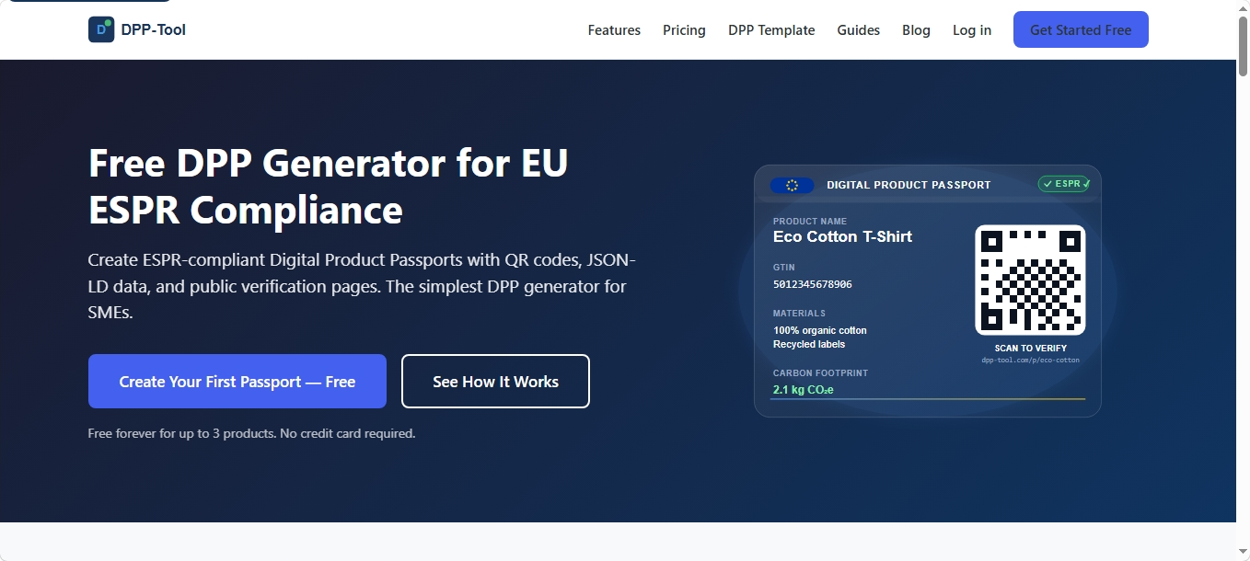Viewport: 1250px width, 561px height.
Task: Click the PRODUCT NAME label
Action: pyautogui.click(x=810, y=222)
